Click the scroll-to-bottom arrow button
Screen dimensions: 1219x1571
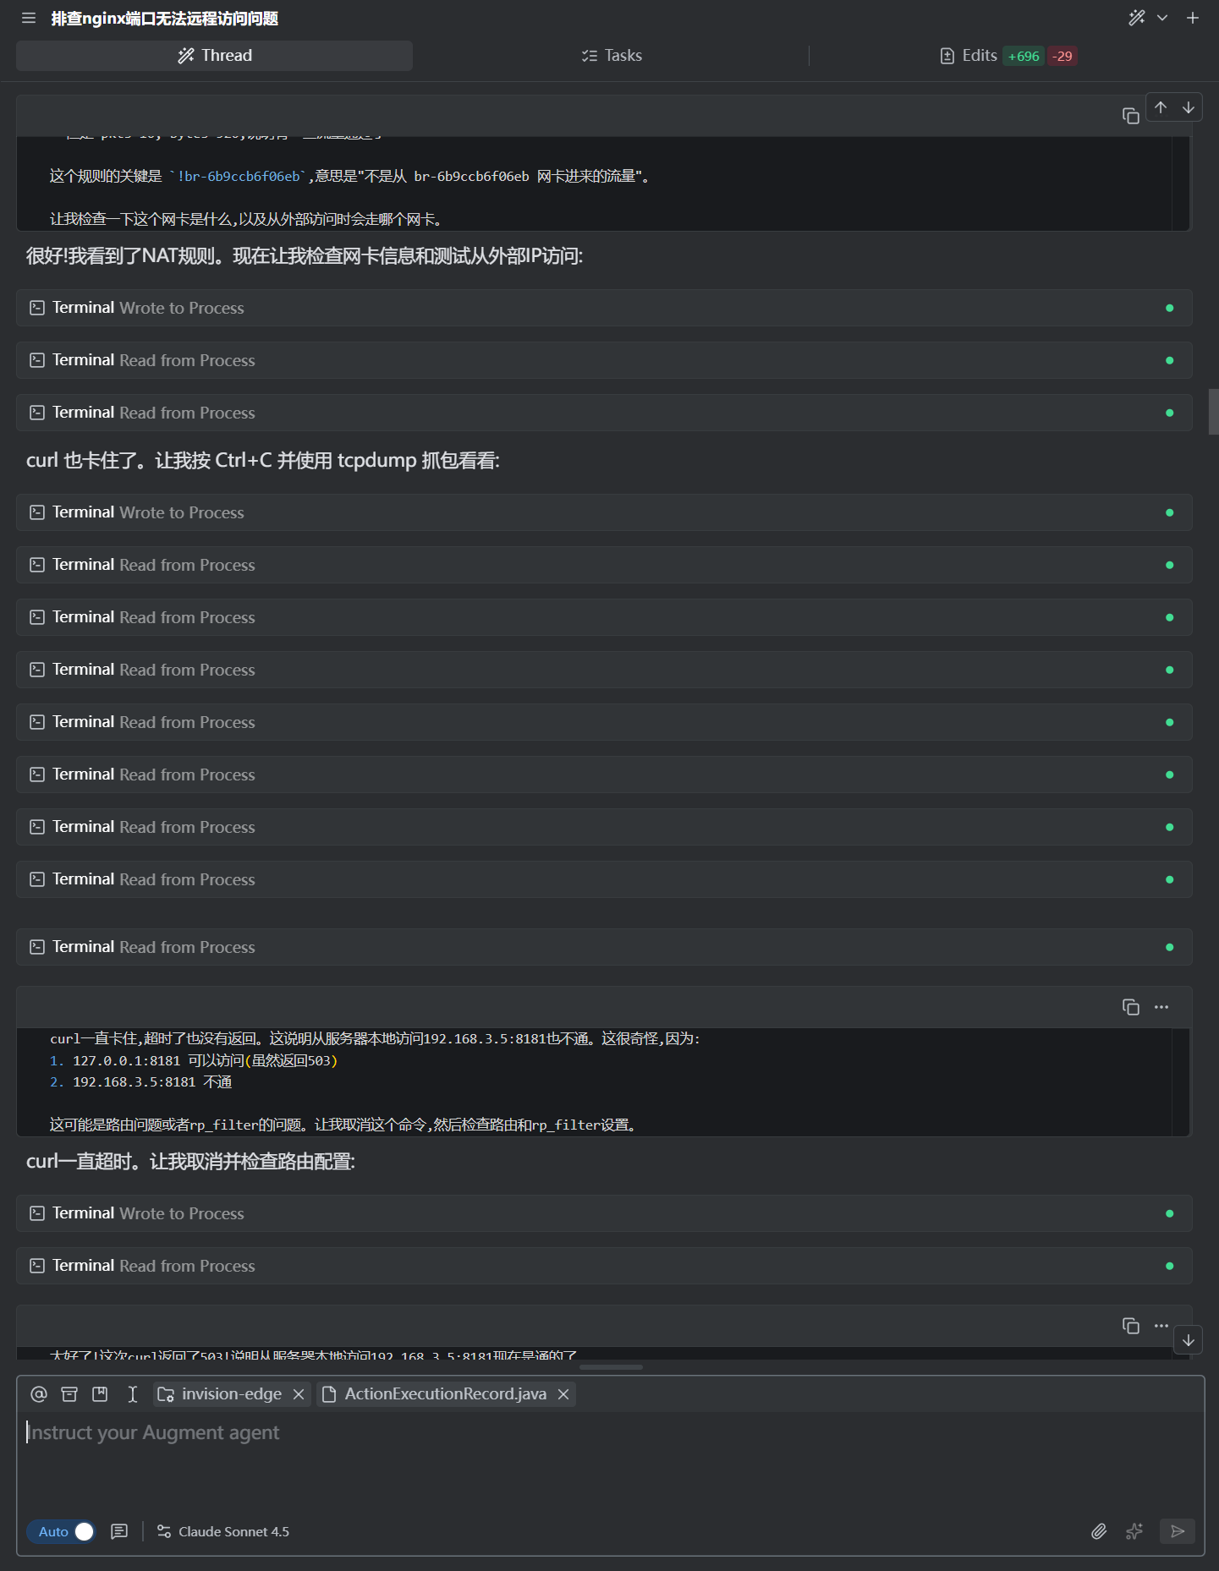click(x=1189, y=1340)
